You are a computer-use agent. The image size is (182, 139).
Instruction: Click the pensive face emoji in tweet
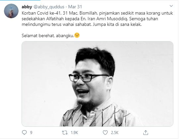[77, 35]
